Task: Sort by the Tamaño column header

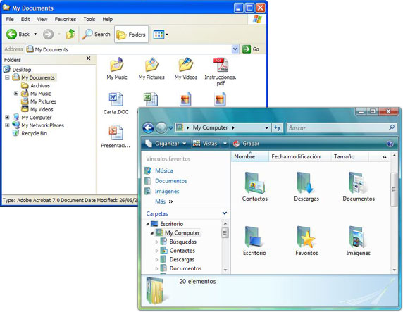Action: coord(349,156)
